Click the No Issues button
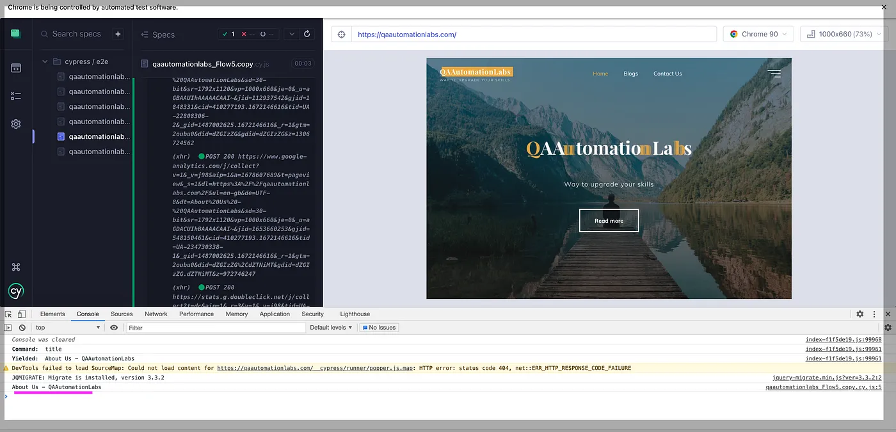896x432 pixels. tap(380, 327)
